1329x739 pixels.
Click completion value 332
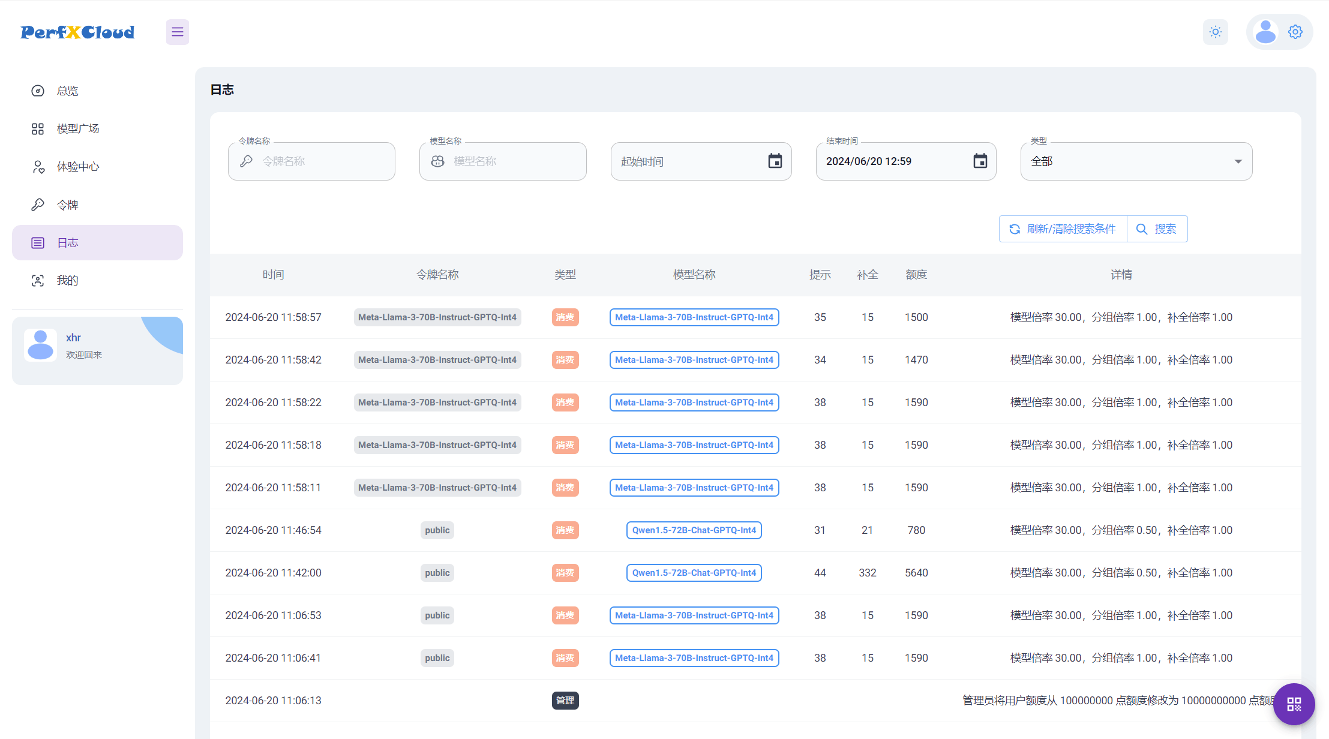pyautogui.click(x=868, y=573)
